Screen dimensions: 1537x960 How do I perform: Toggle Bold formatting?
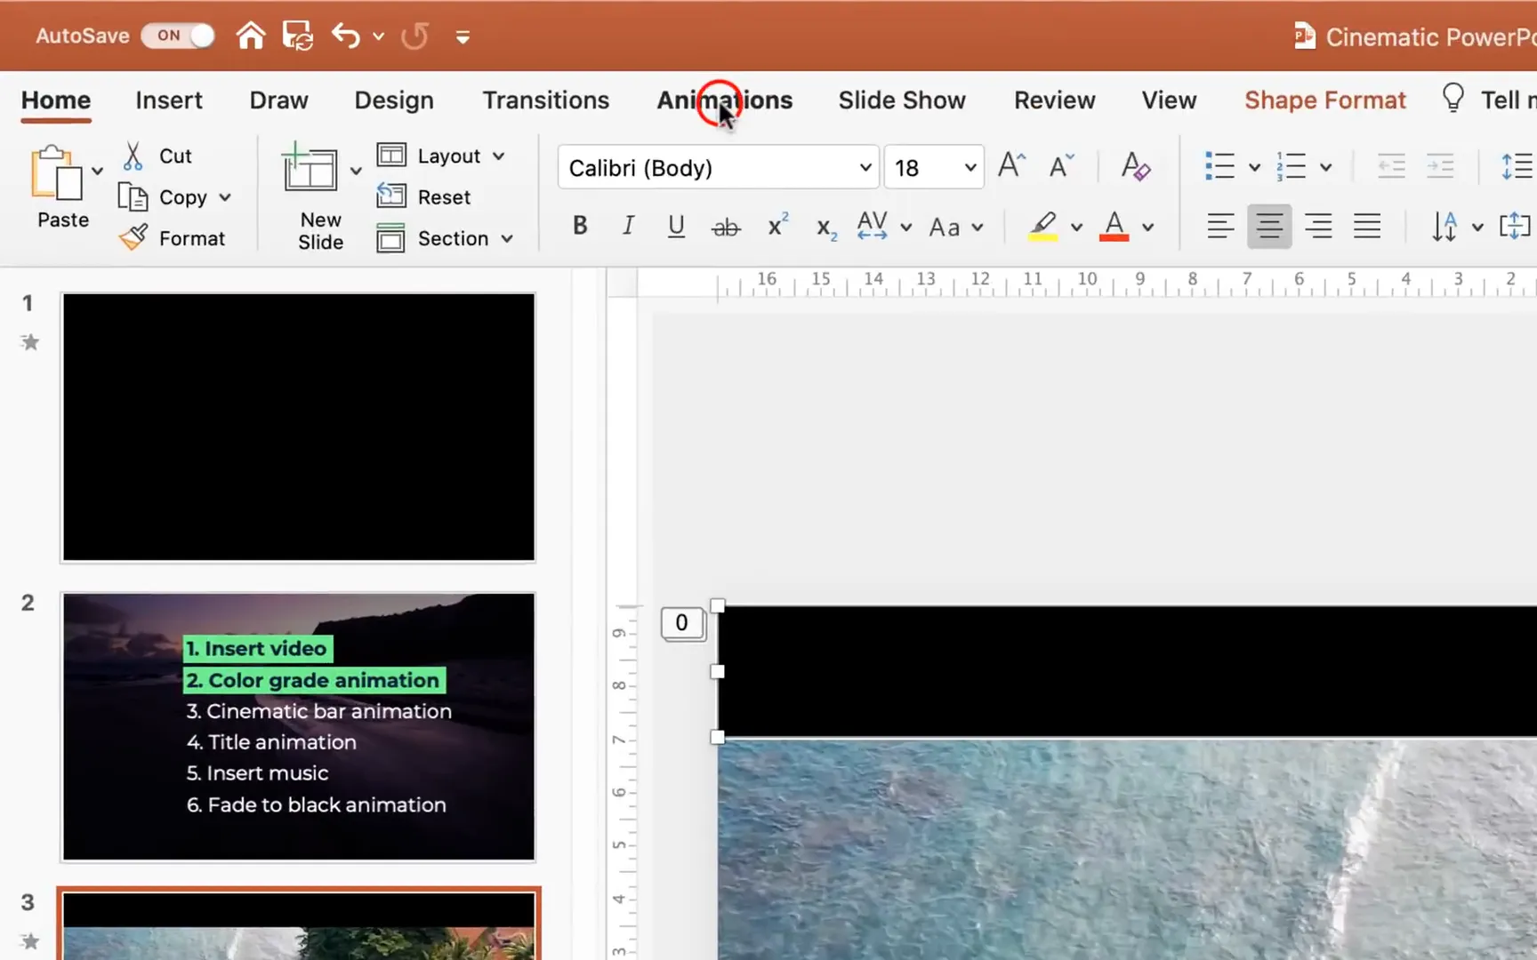pyautogui.click(x=580, y=227)
